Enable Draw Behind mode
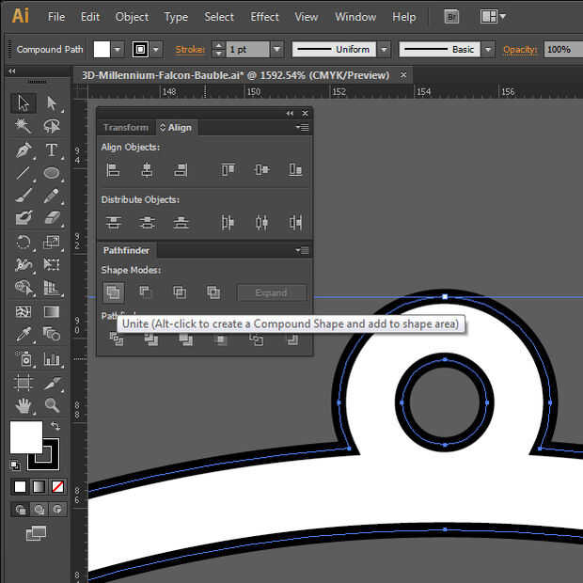583x583 pixels. click(39, 510)
